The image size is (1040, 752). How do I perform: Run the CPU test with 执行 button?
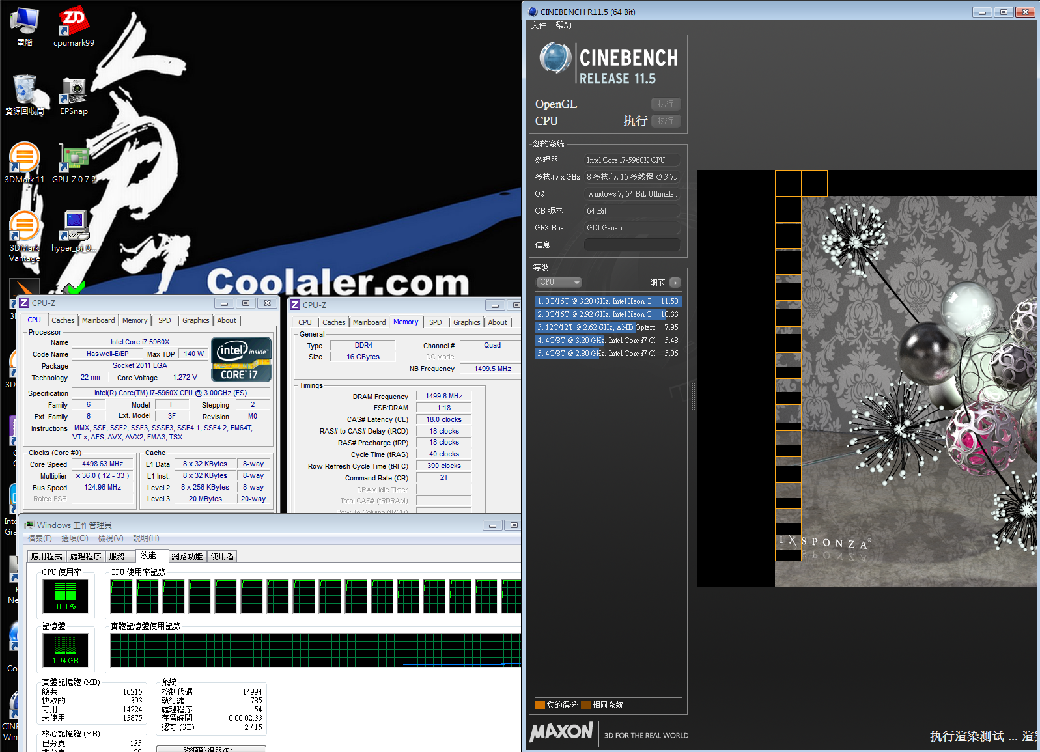click(666, 121)
